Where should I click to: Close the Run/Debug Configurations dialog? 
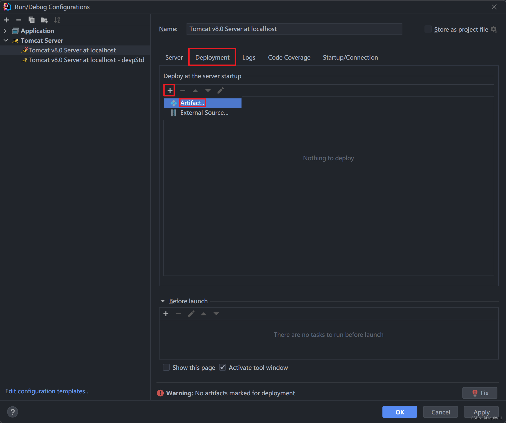tap(494, 7)
